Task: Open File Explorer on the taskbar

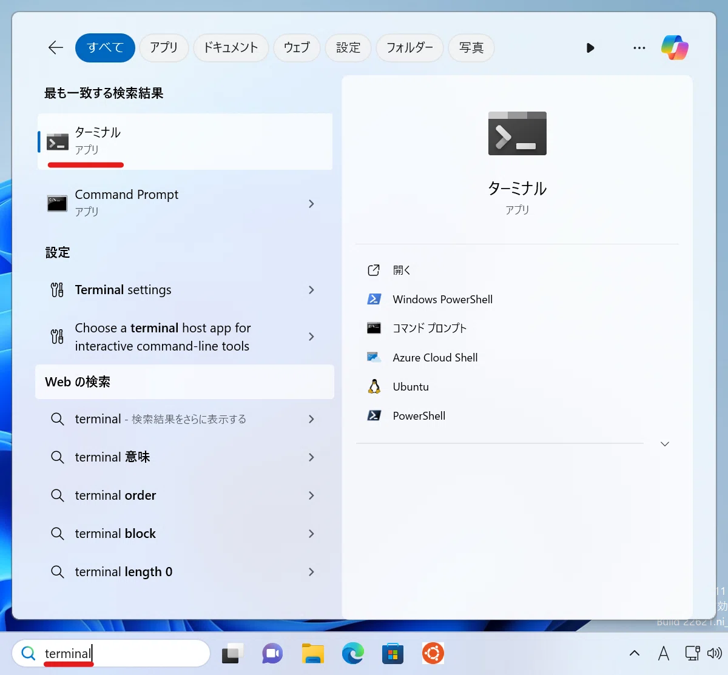Action: point(312,653)
